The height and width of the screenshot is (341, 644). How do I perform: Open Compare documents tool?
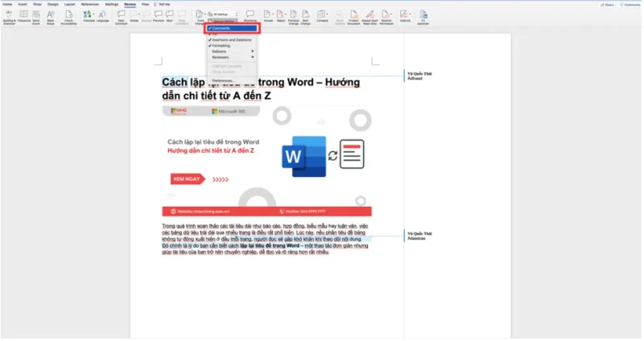pos(323,17)
